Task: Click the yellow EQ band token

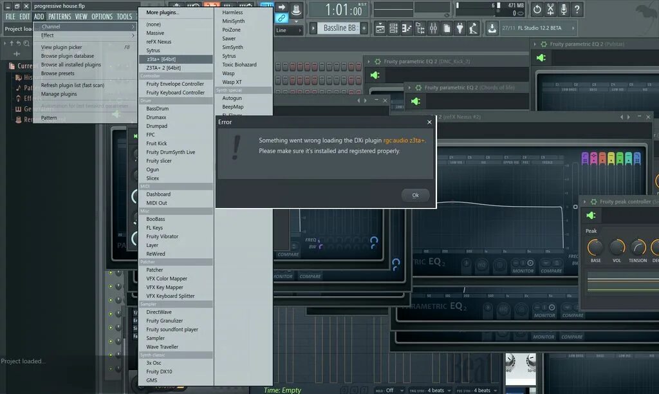Action: pyautogui.click(x=611, y=158)
